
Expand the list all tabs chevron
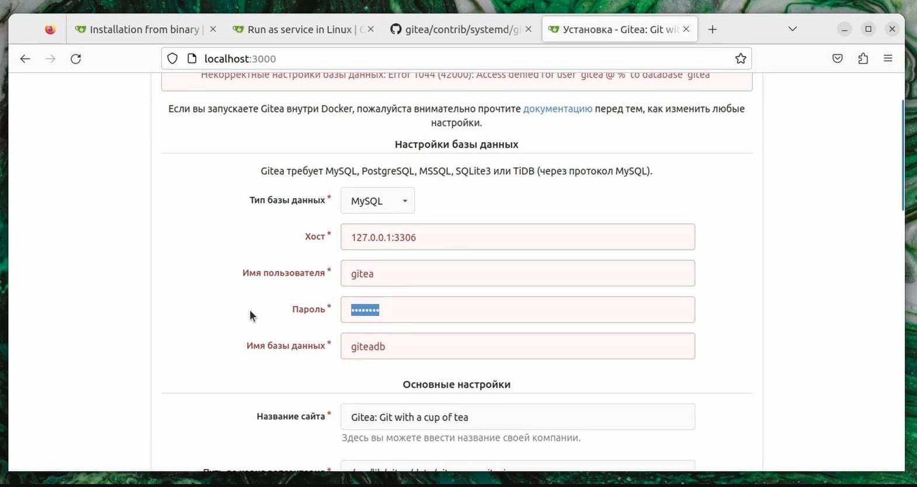point(793,29)
